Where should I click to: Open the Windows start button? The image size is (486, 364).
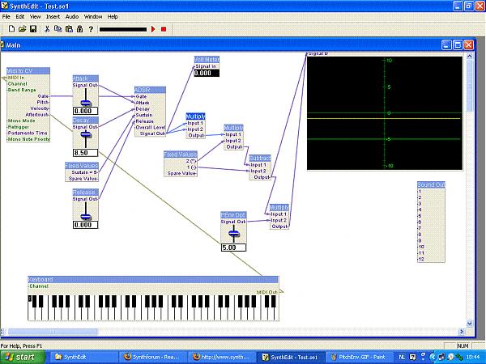coord(23,358)
